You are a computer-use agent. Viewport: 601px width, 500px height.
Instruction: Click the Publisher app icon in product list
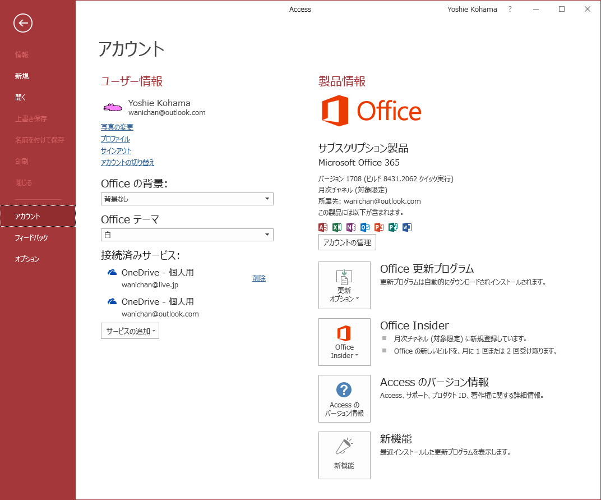393,227
